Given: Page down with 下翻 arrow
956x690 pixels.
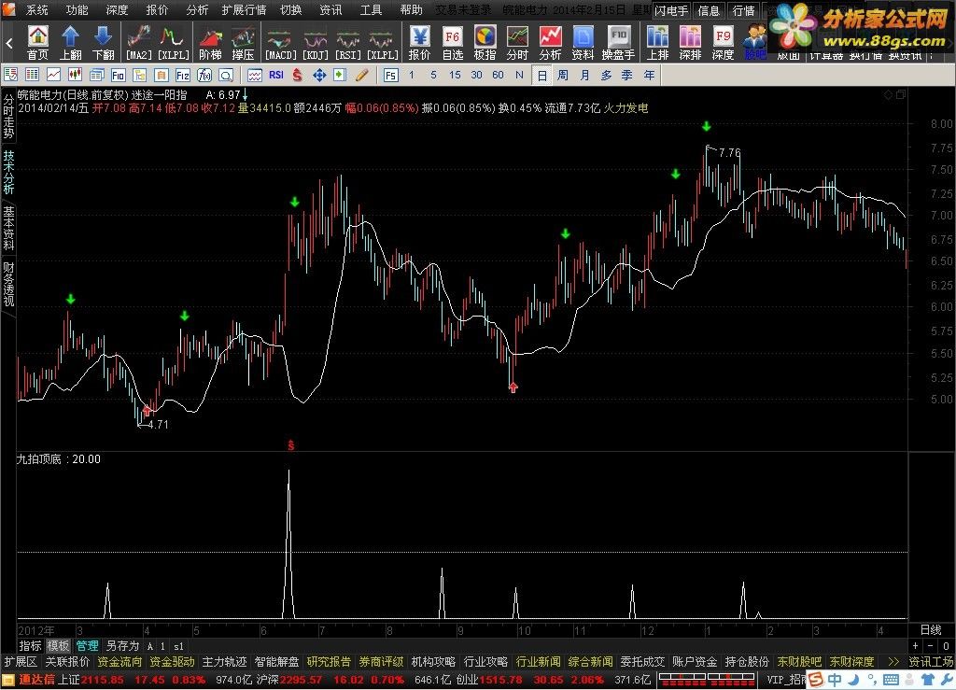Looking at the screenshot, I should click(103, 42).
